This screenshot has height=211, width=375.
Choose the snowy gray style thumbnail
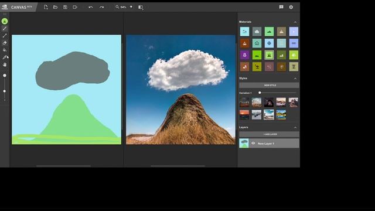tap(257, 115)
